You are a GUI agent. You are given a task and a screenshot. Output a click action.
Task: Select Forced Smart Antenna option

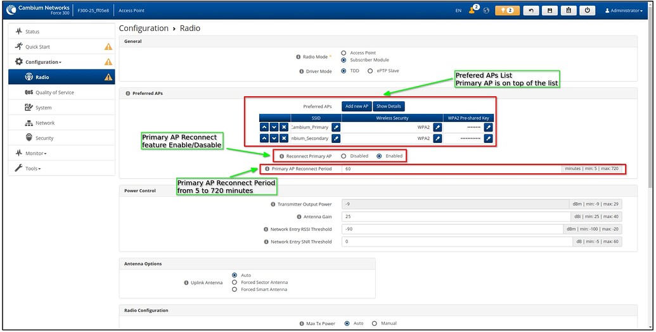point(235,290)
